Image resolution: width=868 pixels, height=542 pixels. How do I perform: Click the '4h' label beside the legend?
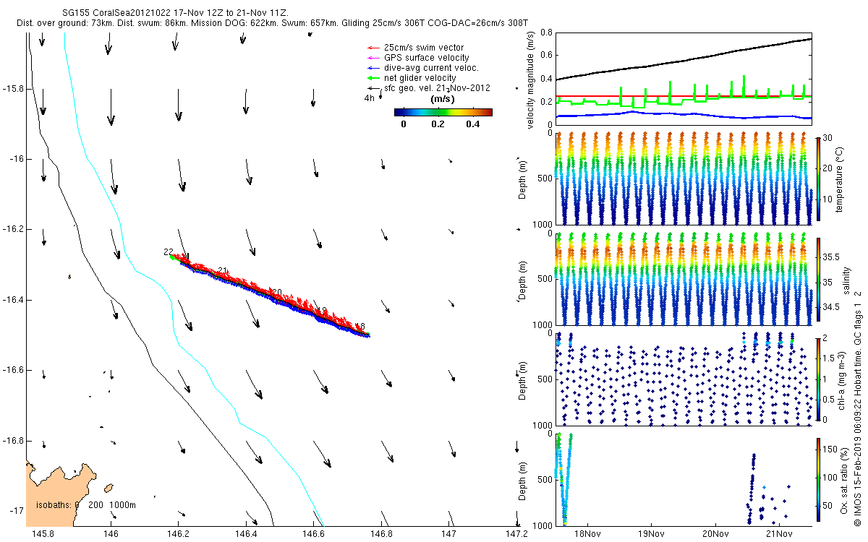(369, 98)
